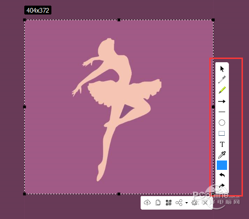Share the screenshot via share icon

coord(179,203)
